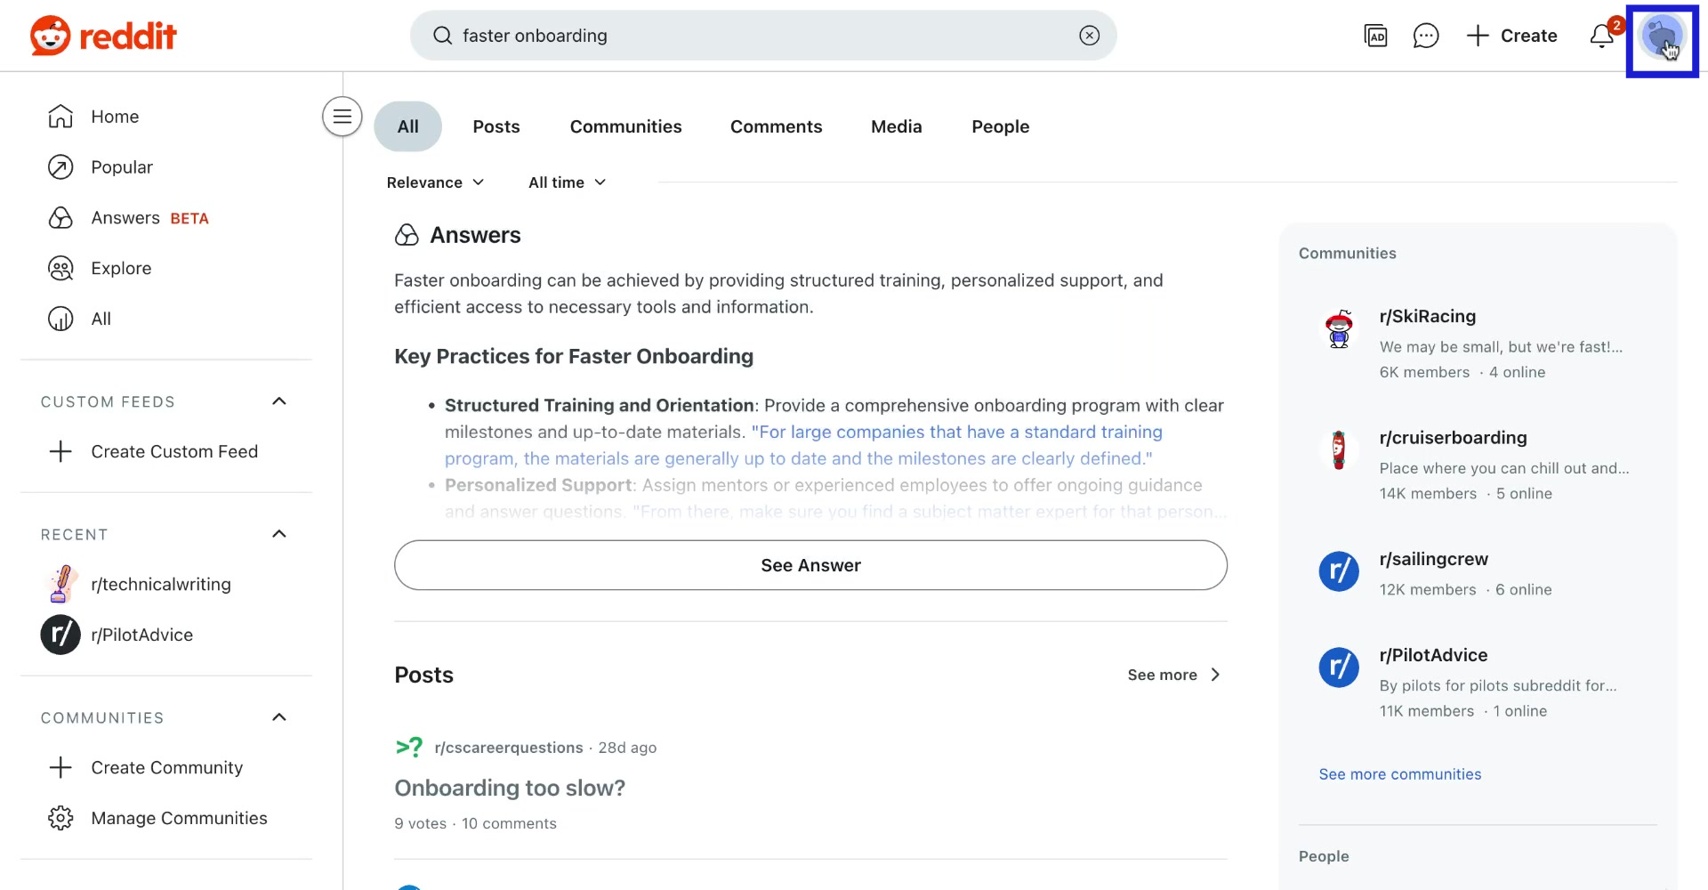Clear the search field with the X
The height and width of the screenshot is (890, 1708).
click(1089, 35)
